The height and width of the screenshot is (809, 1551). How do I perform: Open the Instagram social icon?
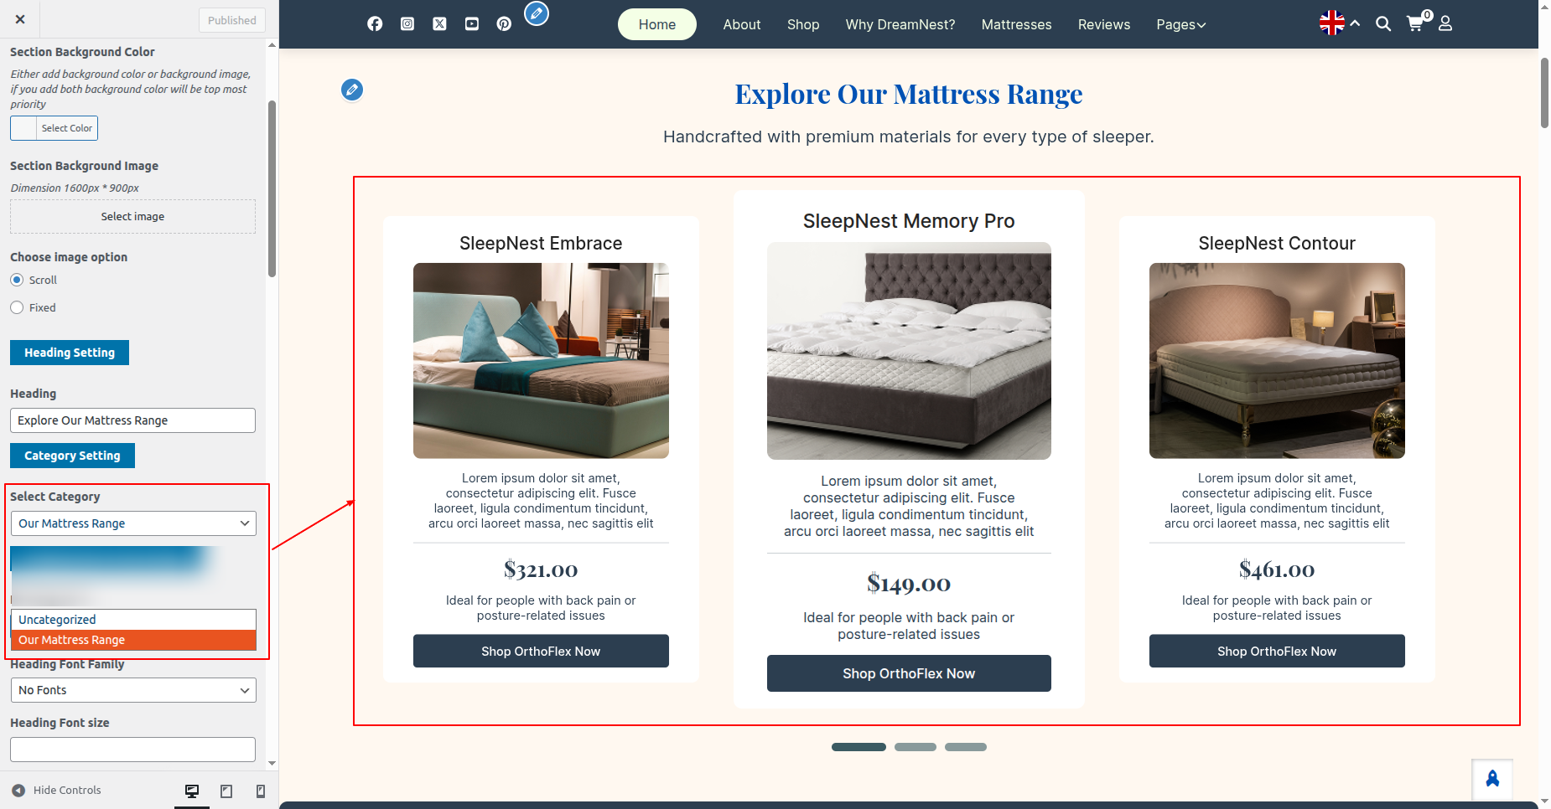click(407, 24)
